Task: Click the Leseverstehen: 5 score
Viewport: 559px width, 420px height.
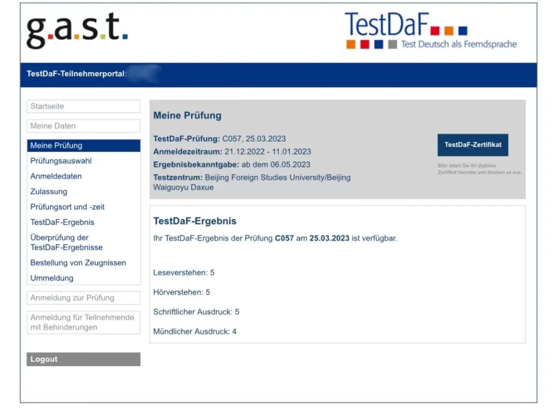Action: tap(184, 273)
